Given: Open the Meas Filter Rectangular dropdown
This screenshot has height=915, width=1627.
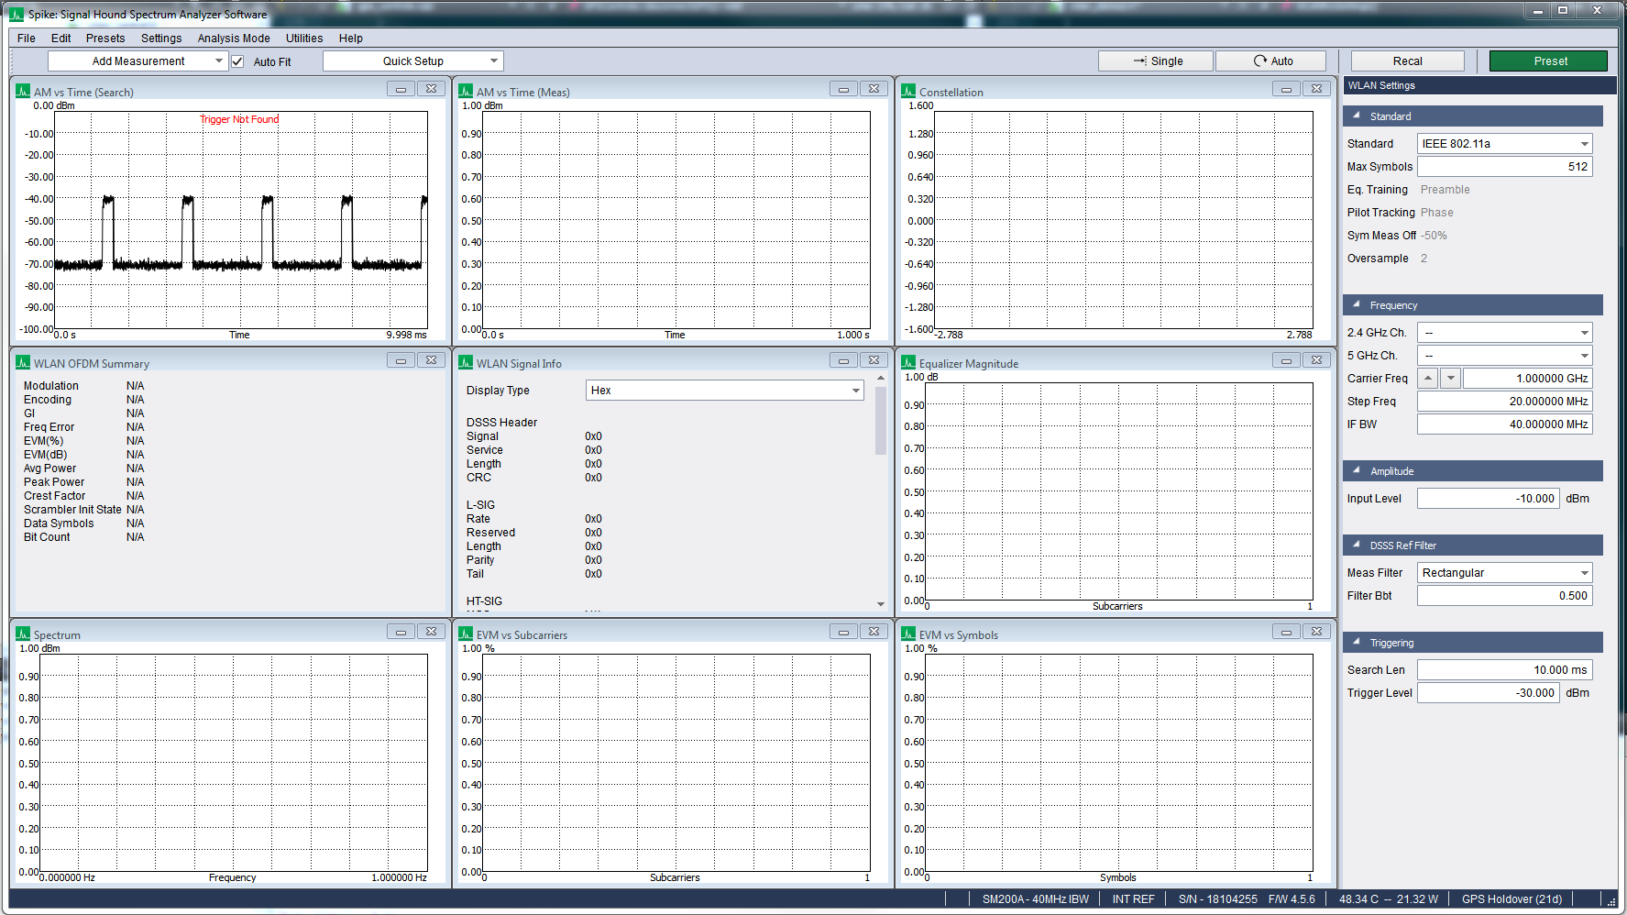Looking at the screenshot, I should [1504, 572].
